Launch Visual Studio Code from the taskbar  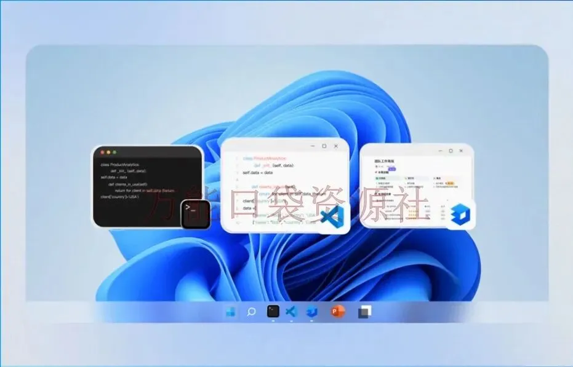[x=291, y=312]
